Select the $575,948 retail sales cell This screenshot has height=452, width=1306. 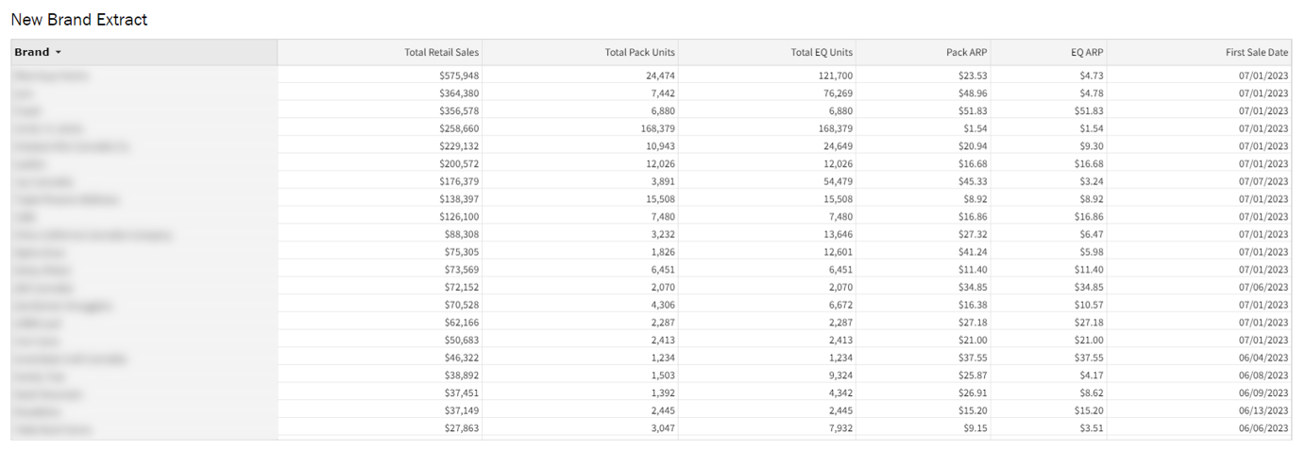click(x=459, y=75)
